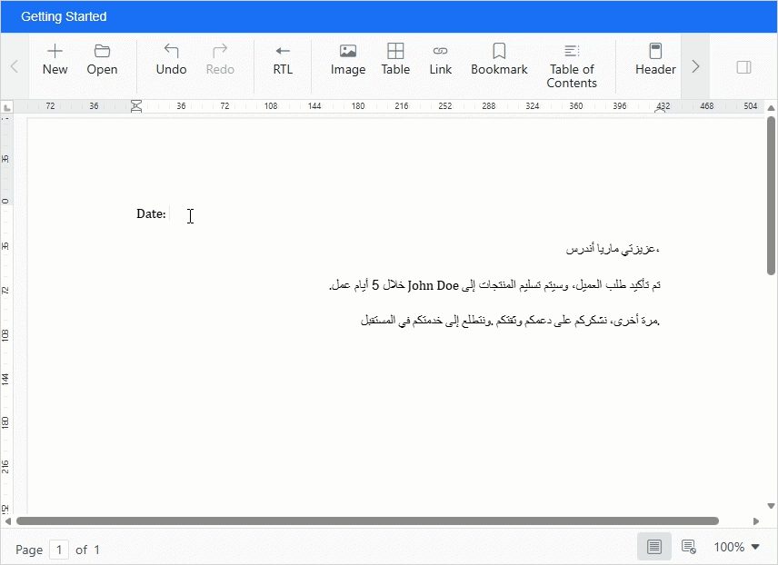Click the horizontal scrollbar left arrow
The height and width of the screenshot is (565, 778).
[7, 520]
